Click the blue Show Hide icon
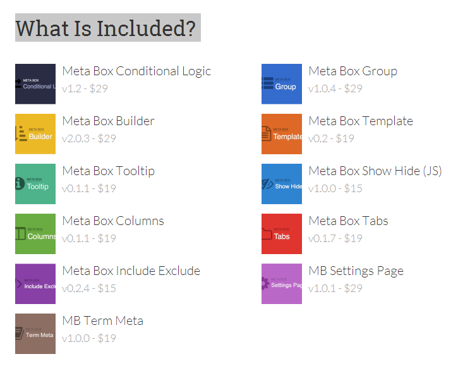This screenshot has height=366, width=458. 282,184
